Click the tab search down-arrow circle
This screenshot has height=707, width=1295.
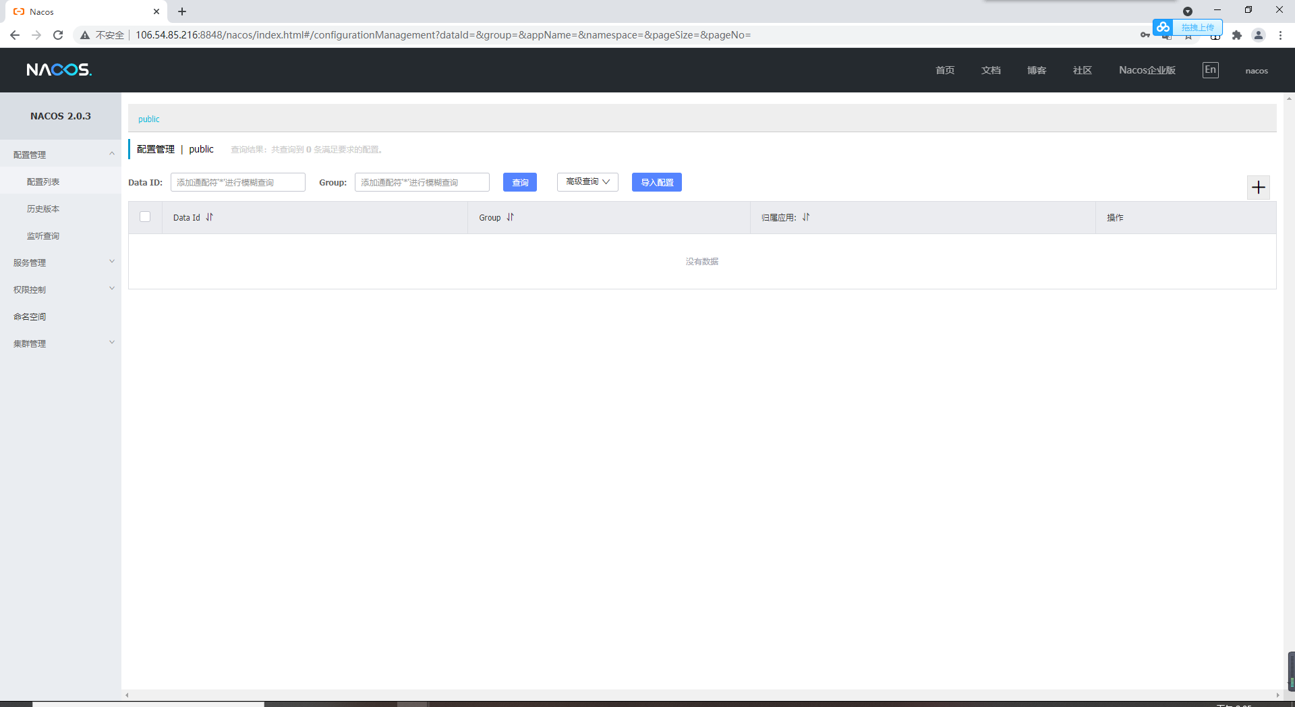coord(1188,11)
